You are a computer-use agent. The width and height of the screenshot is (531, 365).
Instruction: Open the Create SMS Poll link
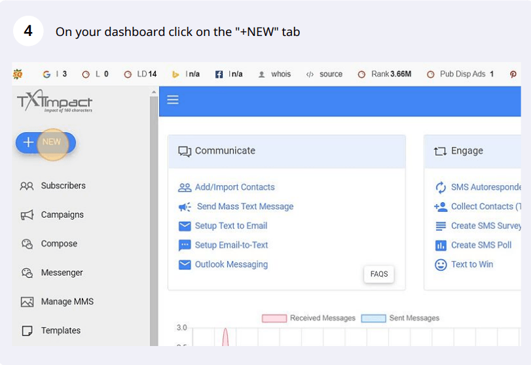coord(481,245)
